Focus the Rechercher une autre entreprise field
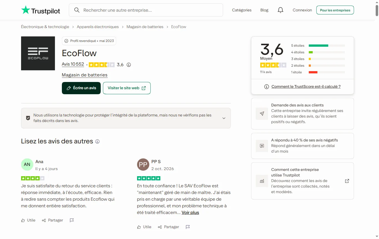Image resolution: width=379 pixels, height=239 pixels. (146, 10)
